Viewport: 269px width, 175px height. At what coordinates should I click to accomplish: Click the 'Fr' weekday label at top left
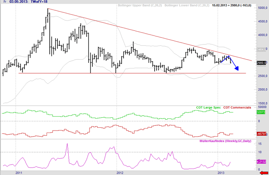5,3
